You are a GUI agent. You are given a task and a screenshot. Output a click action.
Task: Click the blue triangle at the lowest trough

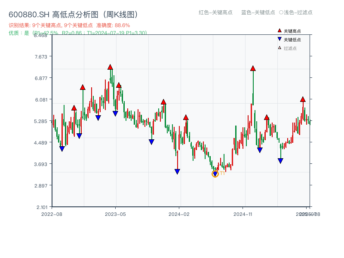coord(215,174)
